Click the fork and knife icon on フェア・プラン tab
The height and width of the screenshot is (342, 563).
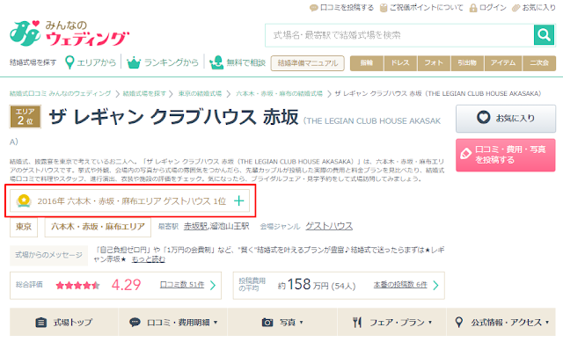tap(357, 323)
